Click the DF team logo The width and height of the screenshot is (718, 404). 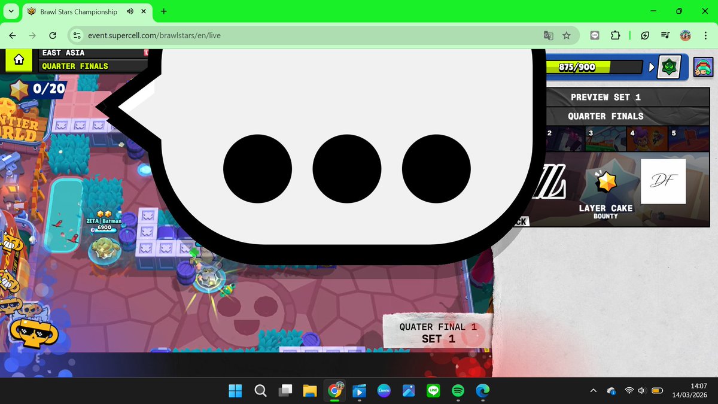tap(663, 181)
